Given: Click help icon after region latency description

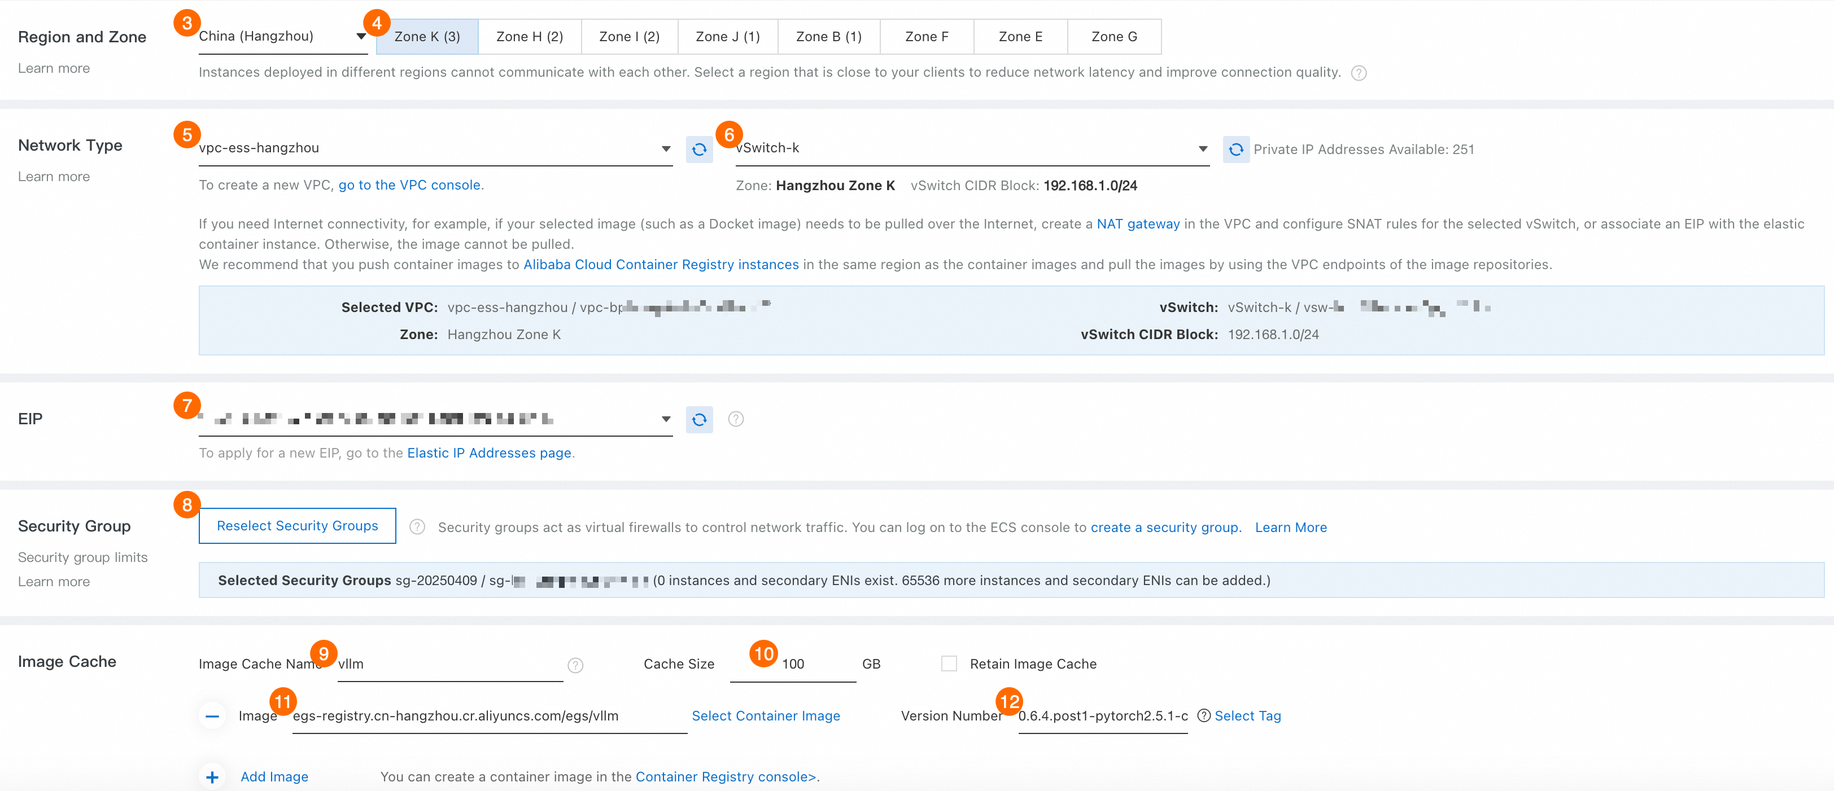Looking at the screenshot, I should click(x=1359, y=73).
